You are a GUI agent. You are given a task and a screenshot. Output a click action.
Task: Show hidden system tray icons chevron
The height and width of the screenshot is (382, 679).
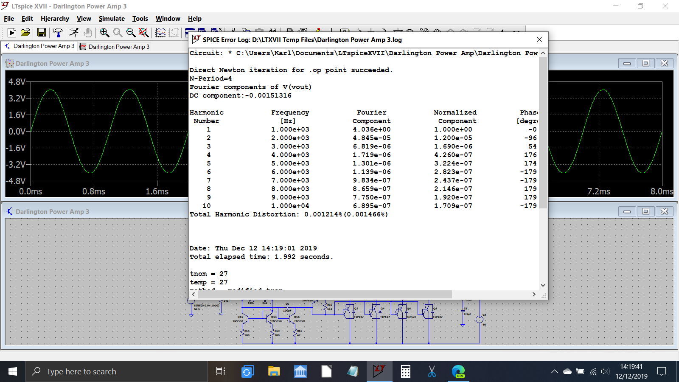tap(554, 371)
